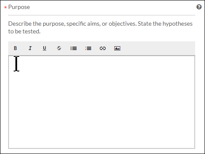Open the insert link tool

coord(103,48)
